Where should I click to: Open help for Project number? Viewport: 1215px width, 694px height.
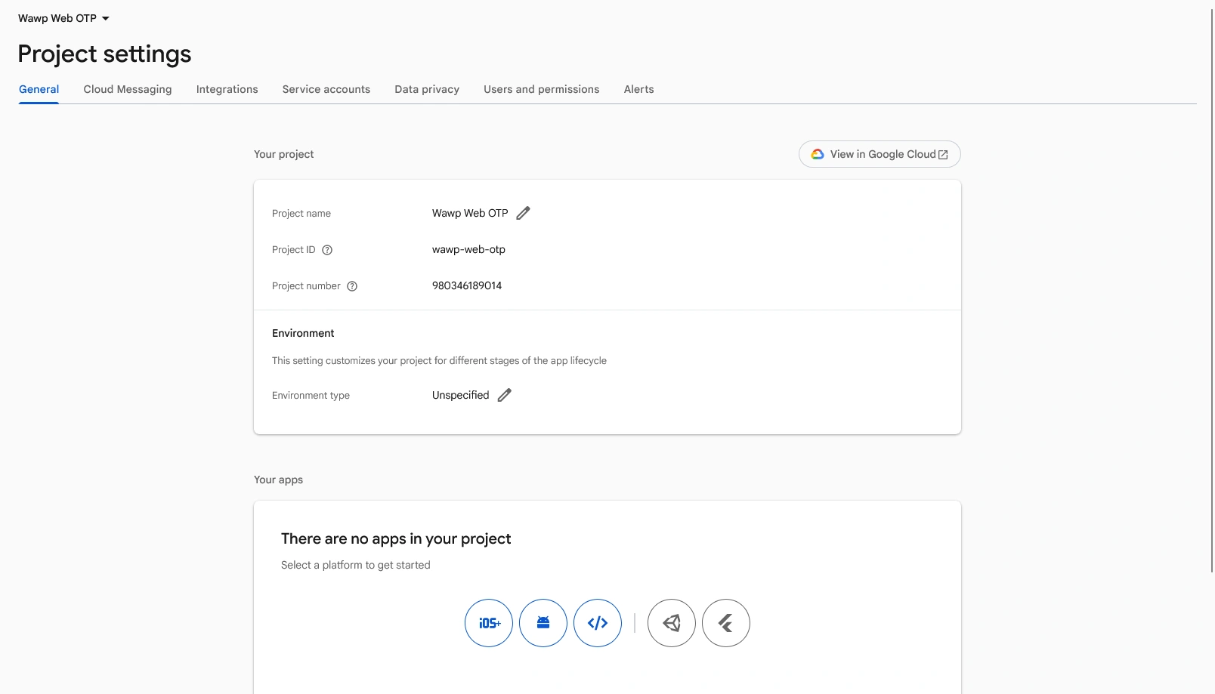352,286
